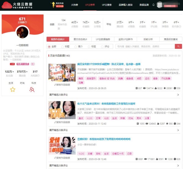This screenshot has height=169, width=183.
Task: Click the red search magnifier button
Action: click(x=178, y=46)
